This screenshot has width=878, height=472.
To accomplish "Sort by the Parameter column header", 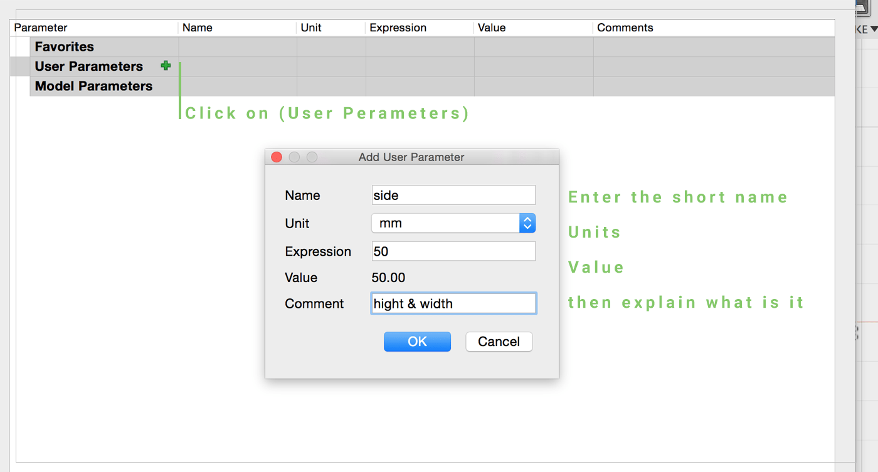I will point(41,28).
